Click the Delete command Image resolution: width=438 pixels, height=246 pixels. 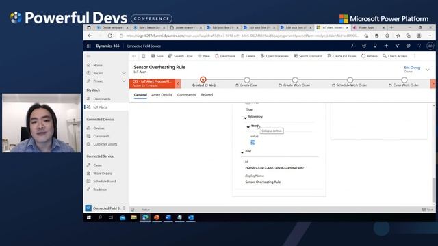tap(248, 56)
